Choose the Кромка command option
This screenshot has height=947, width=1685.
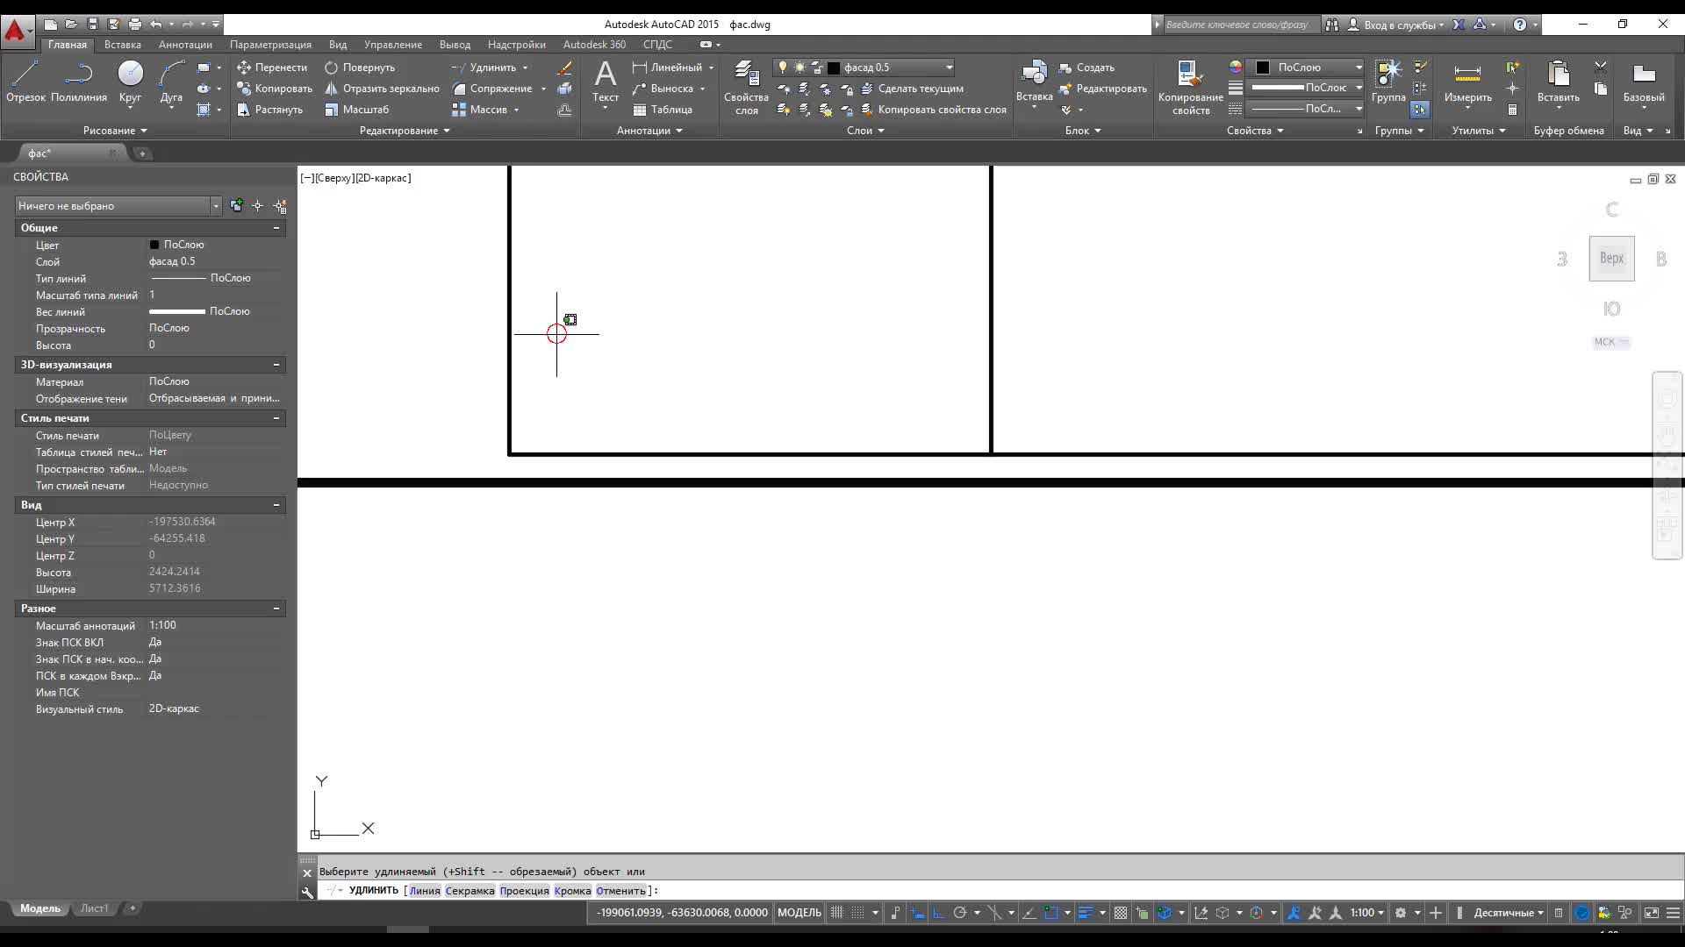(572, 891)
